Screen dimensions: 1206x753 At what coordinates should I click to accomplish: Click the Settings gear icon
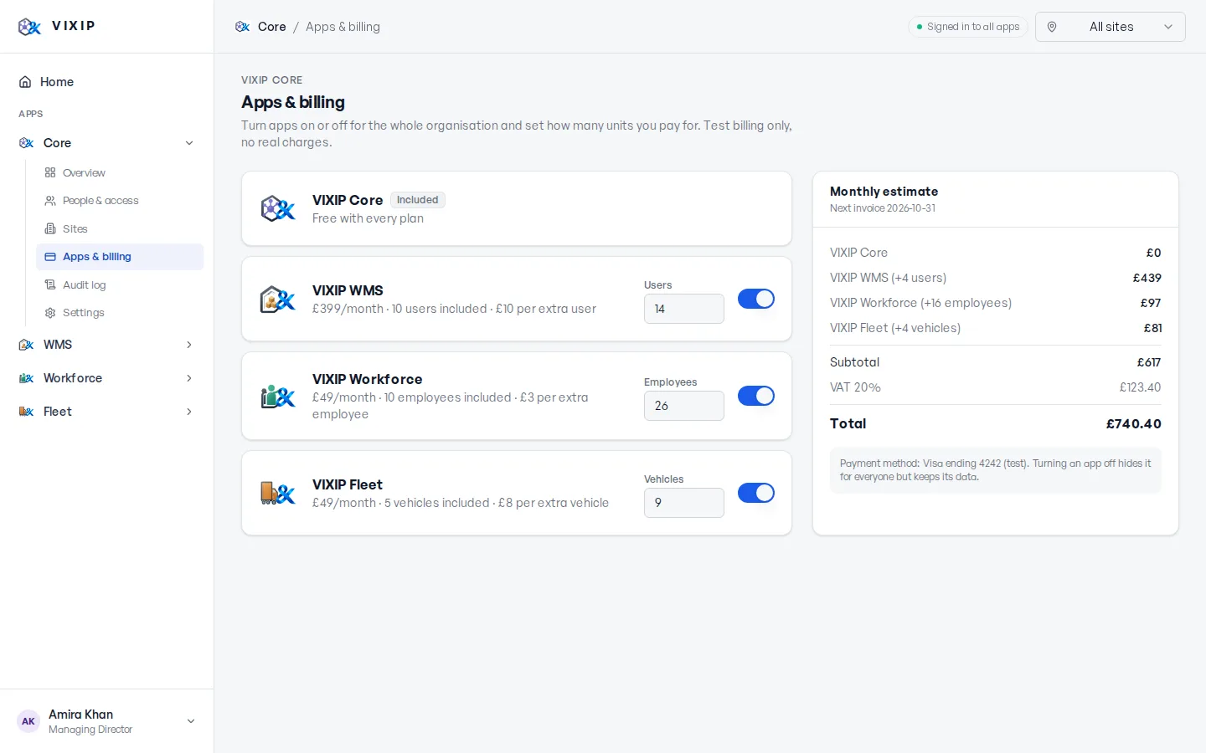[x=50, y=313]
